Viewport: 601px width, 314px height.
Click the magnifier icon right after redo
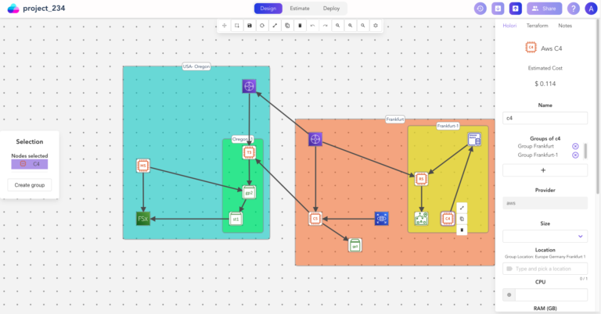(x=338, y=26)
